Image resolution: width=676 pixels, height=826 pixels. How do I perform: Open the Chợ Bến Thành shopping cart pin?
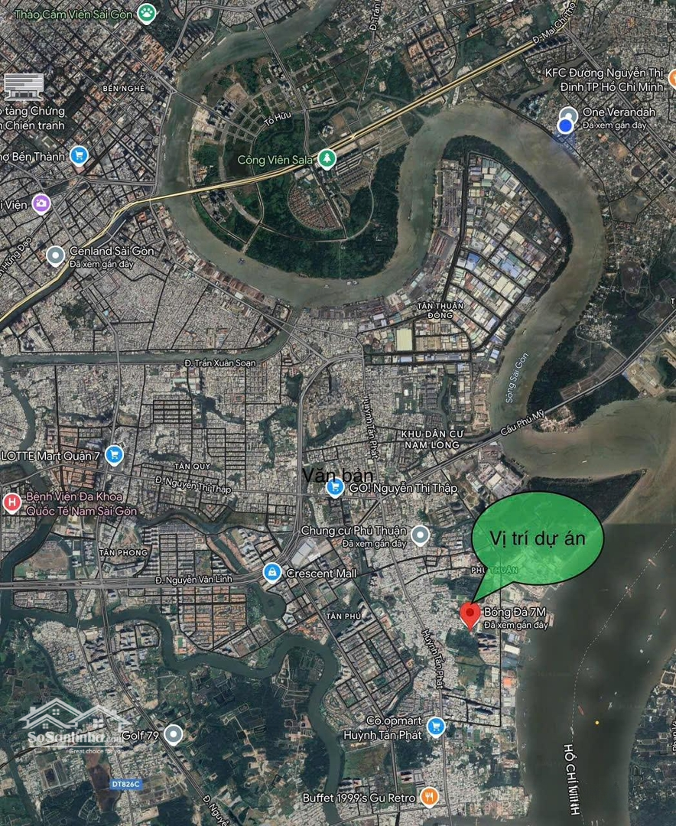click(79, 156)
